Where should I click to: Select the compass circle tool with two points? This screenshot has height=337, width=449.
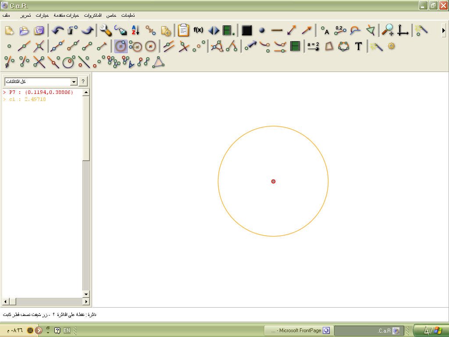135,46
